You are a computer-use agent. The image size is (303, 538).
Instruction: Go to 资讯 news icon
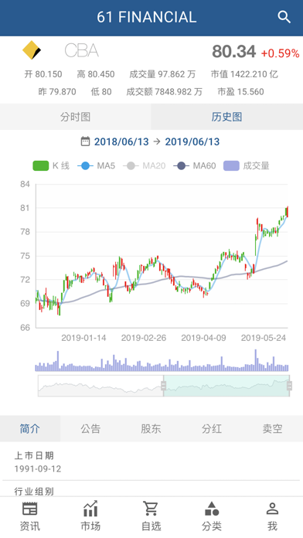point(30,509)
